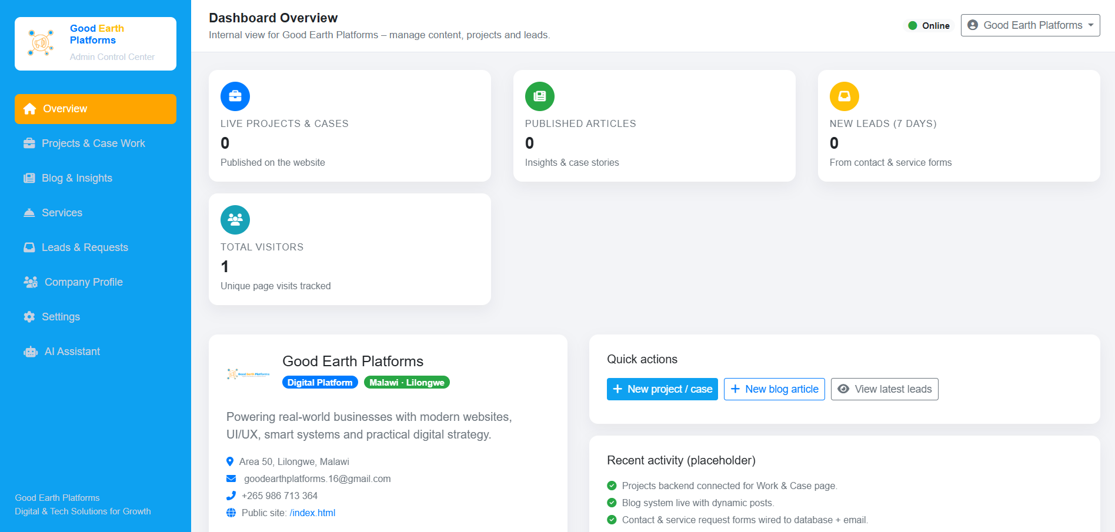
Task: Open Settings from the sidebar
Action: click(x=95, y=317)
